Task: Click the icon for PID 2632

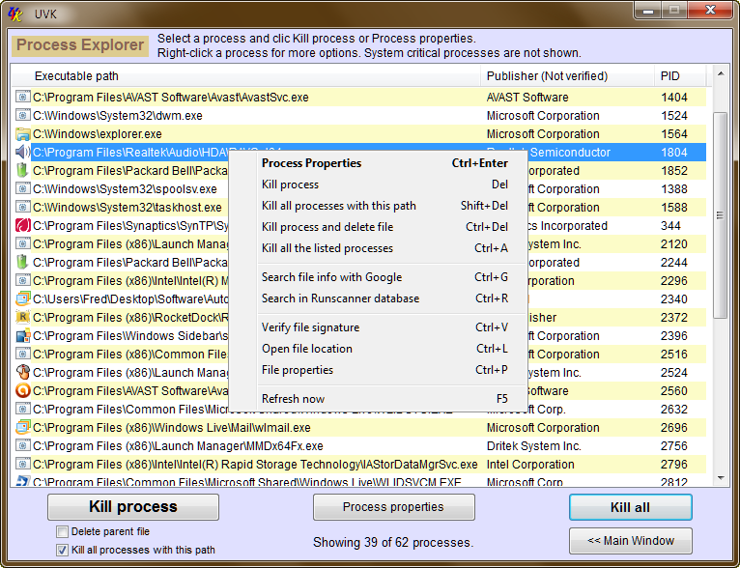Action: pos(22,410)
